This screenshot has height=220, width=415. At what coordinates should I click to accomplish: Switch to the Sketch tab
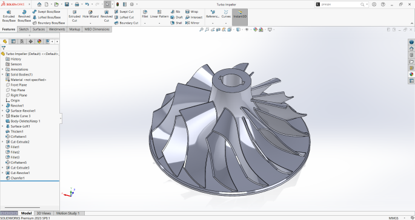(24, 30)
